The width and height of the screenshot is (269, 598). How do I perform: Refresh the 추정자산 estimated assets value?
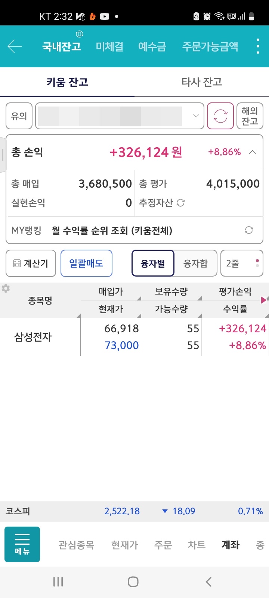click(181, 203)
